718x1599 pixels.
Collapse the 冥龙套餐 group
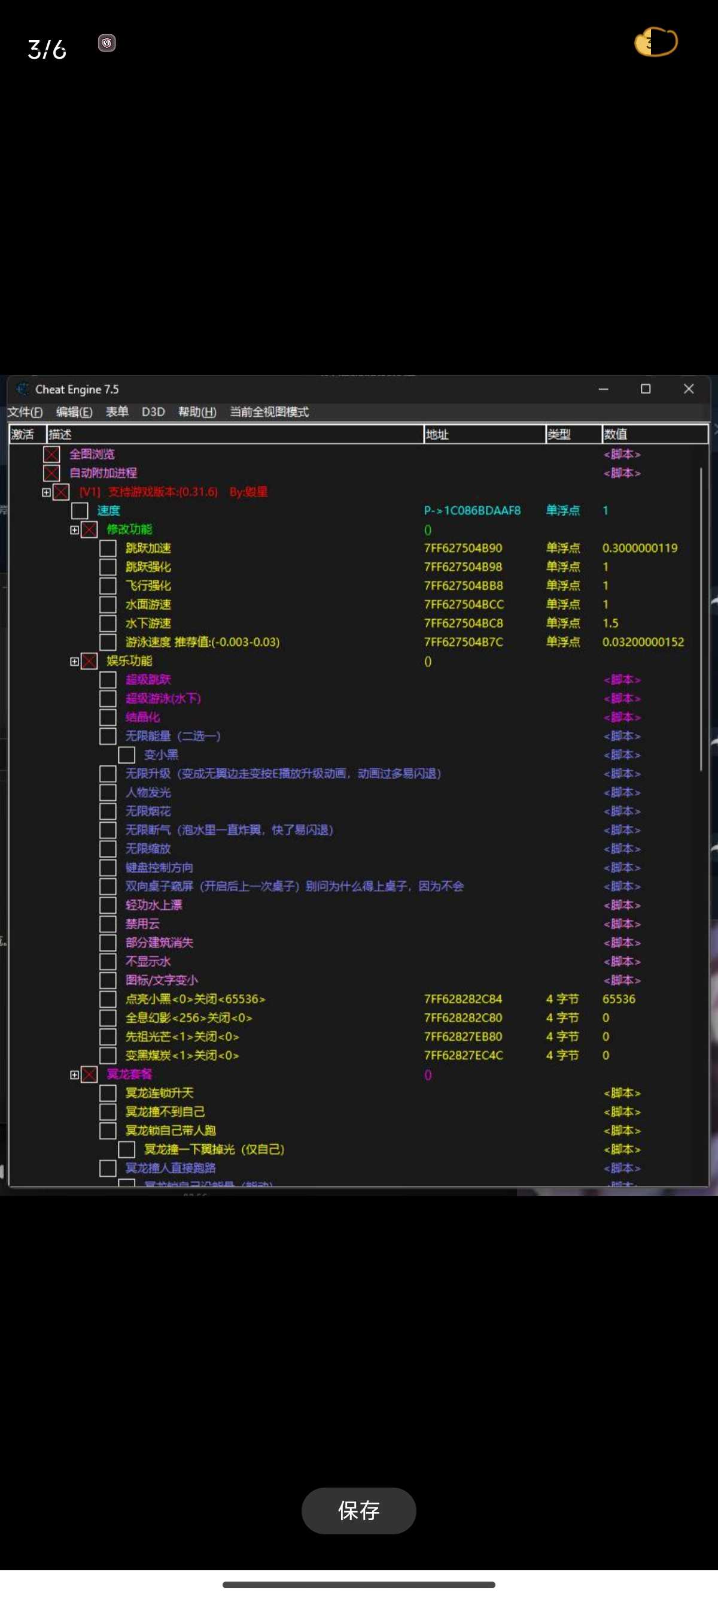pos(74,1074)
